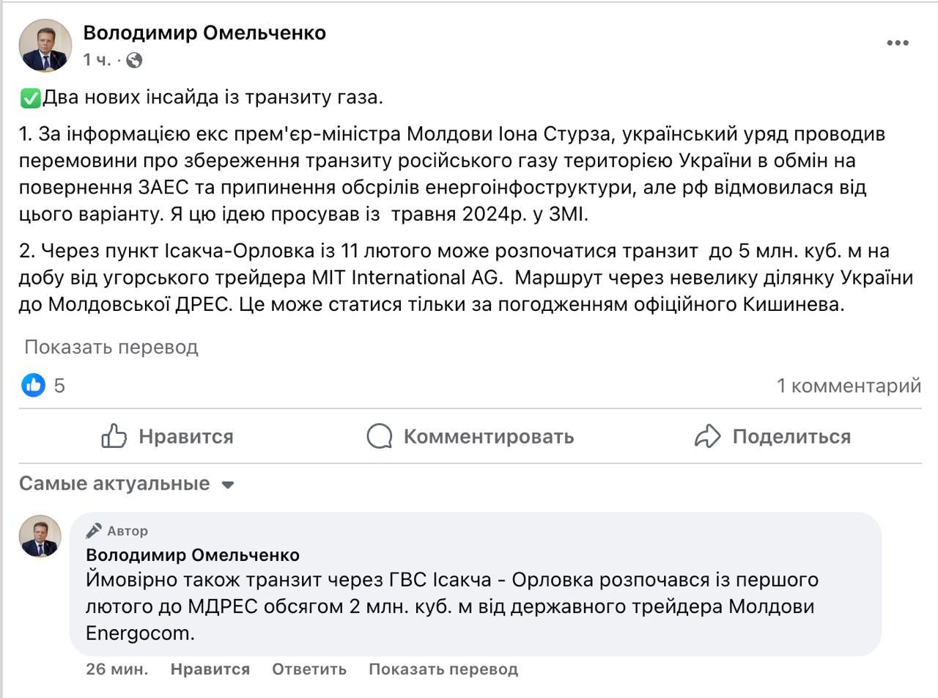Viewport: 938px width, 698px height.
Task: Open Володимир Омельченко name in post header
Action: click(x=204, y=33)
